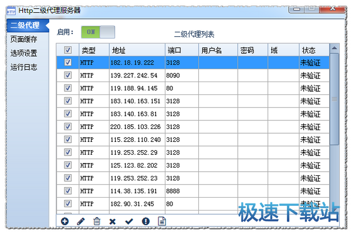Toggle the select-all header checkbox
This screenshot has height=234, width=352.
point(68,50)
